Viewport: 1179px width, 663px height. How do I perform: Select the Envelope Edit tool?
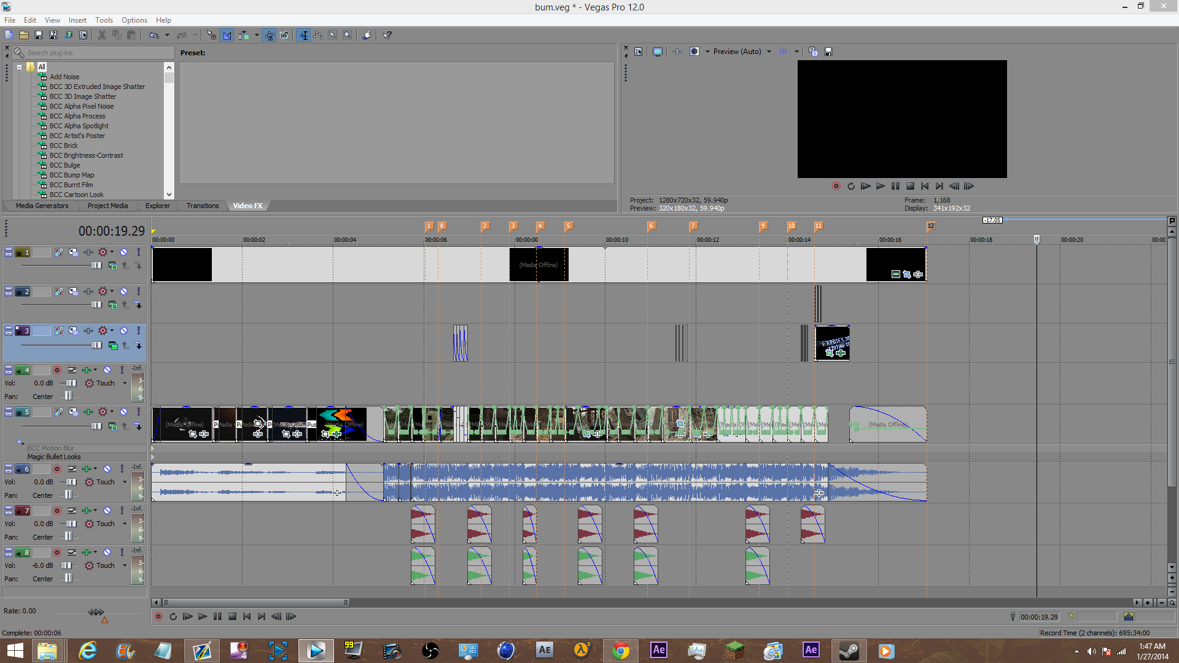tap(318, 35)
